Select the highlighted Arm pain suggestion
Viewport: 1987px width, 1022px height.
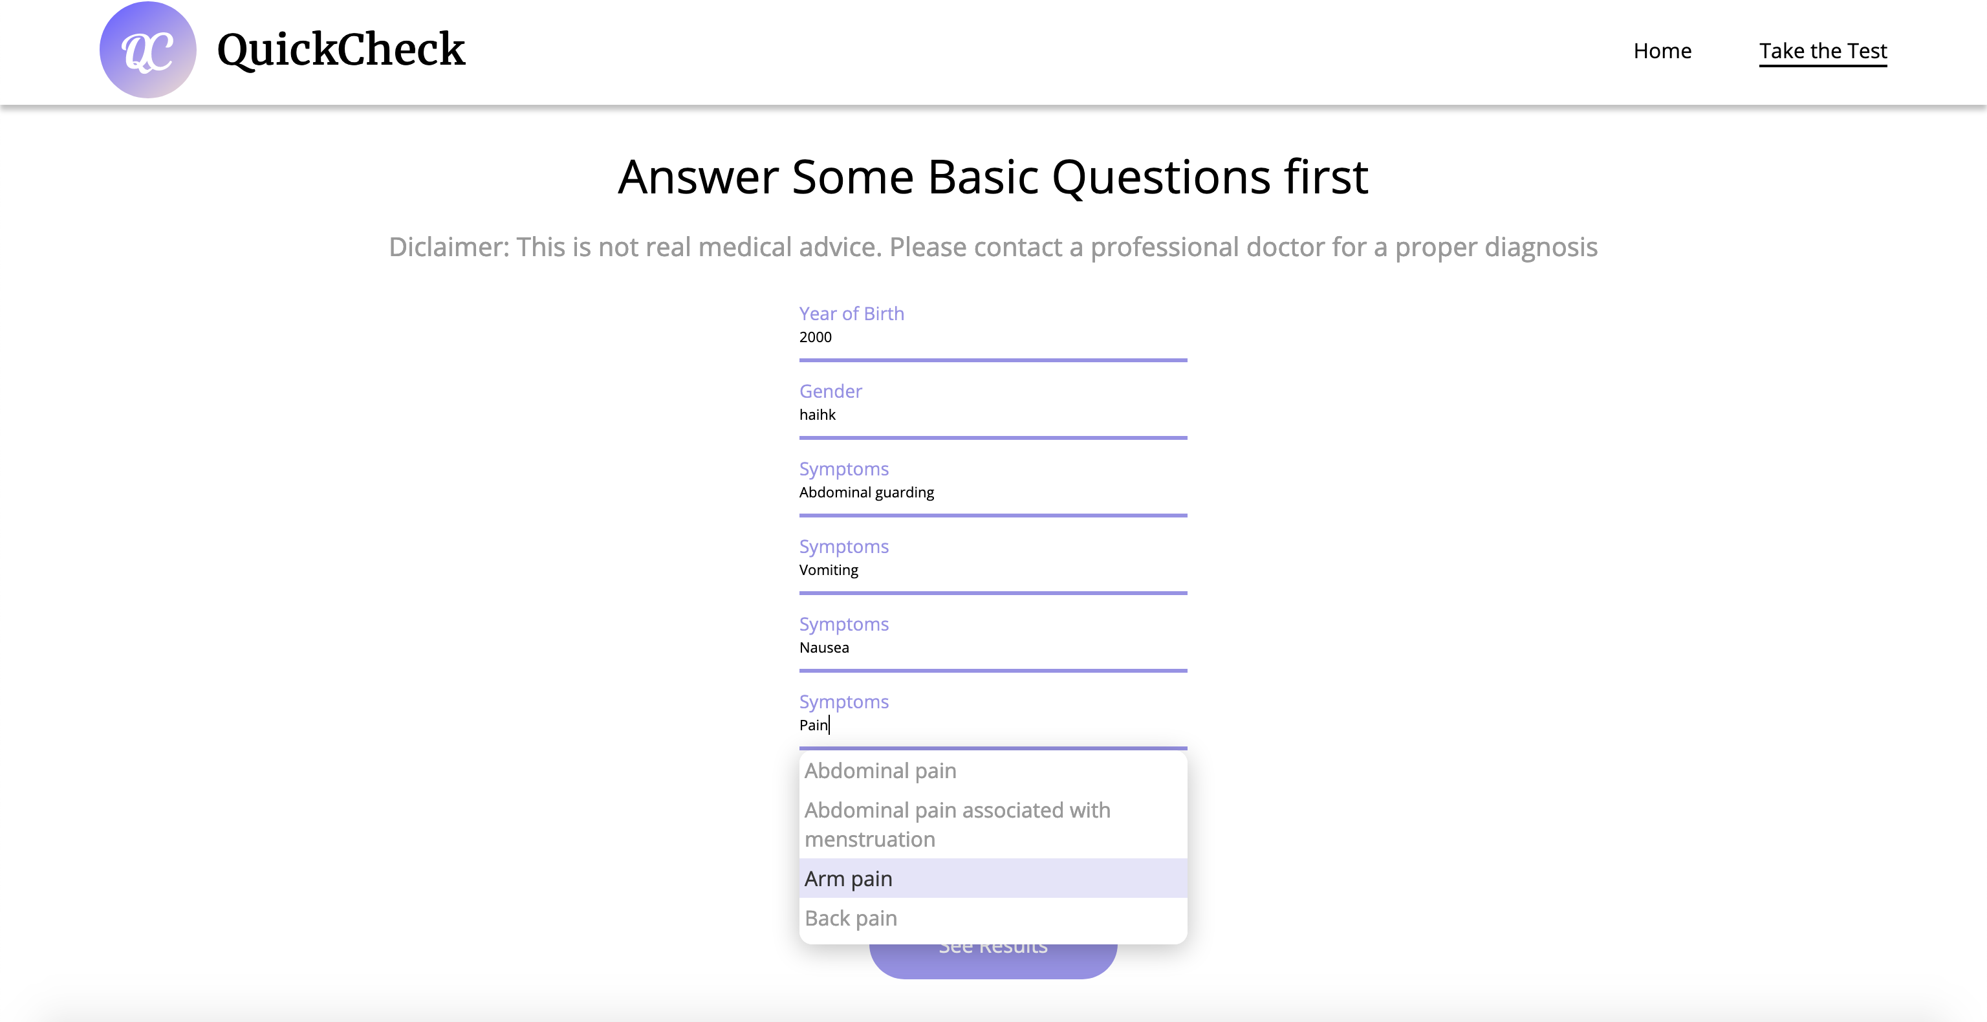point(993,878)
